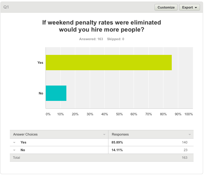
Task: Select the 14.11% response cell
Action: pos(117,150)
